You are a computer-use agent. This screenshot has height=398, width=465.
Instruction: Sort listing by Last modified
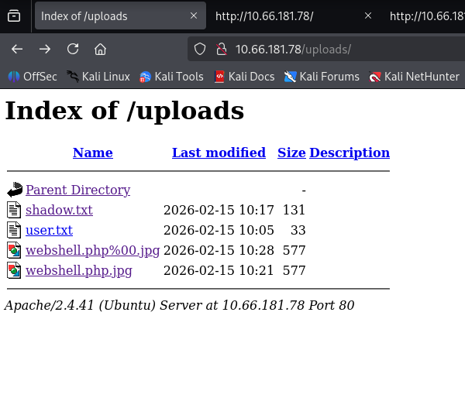pyautogui.click(x=219, y=153)
